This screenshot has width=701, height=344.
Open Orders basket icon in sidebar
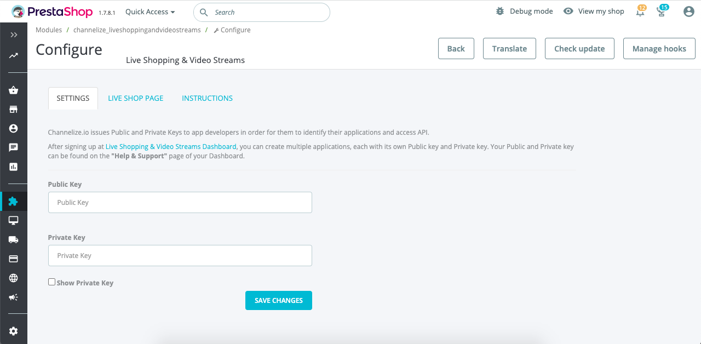pyautogui.click(x=14, y=90)
